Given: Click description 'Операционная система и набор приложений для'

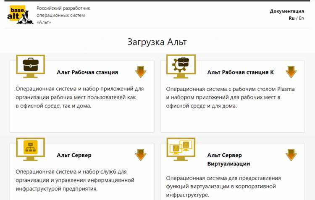Looking at the screenshot, I should point(80,97).
